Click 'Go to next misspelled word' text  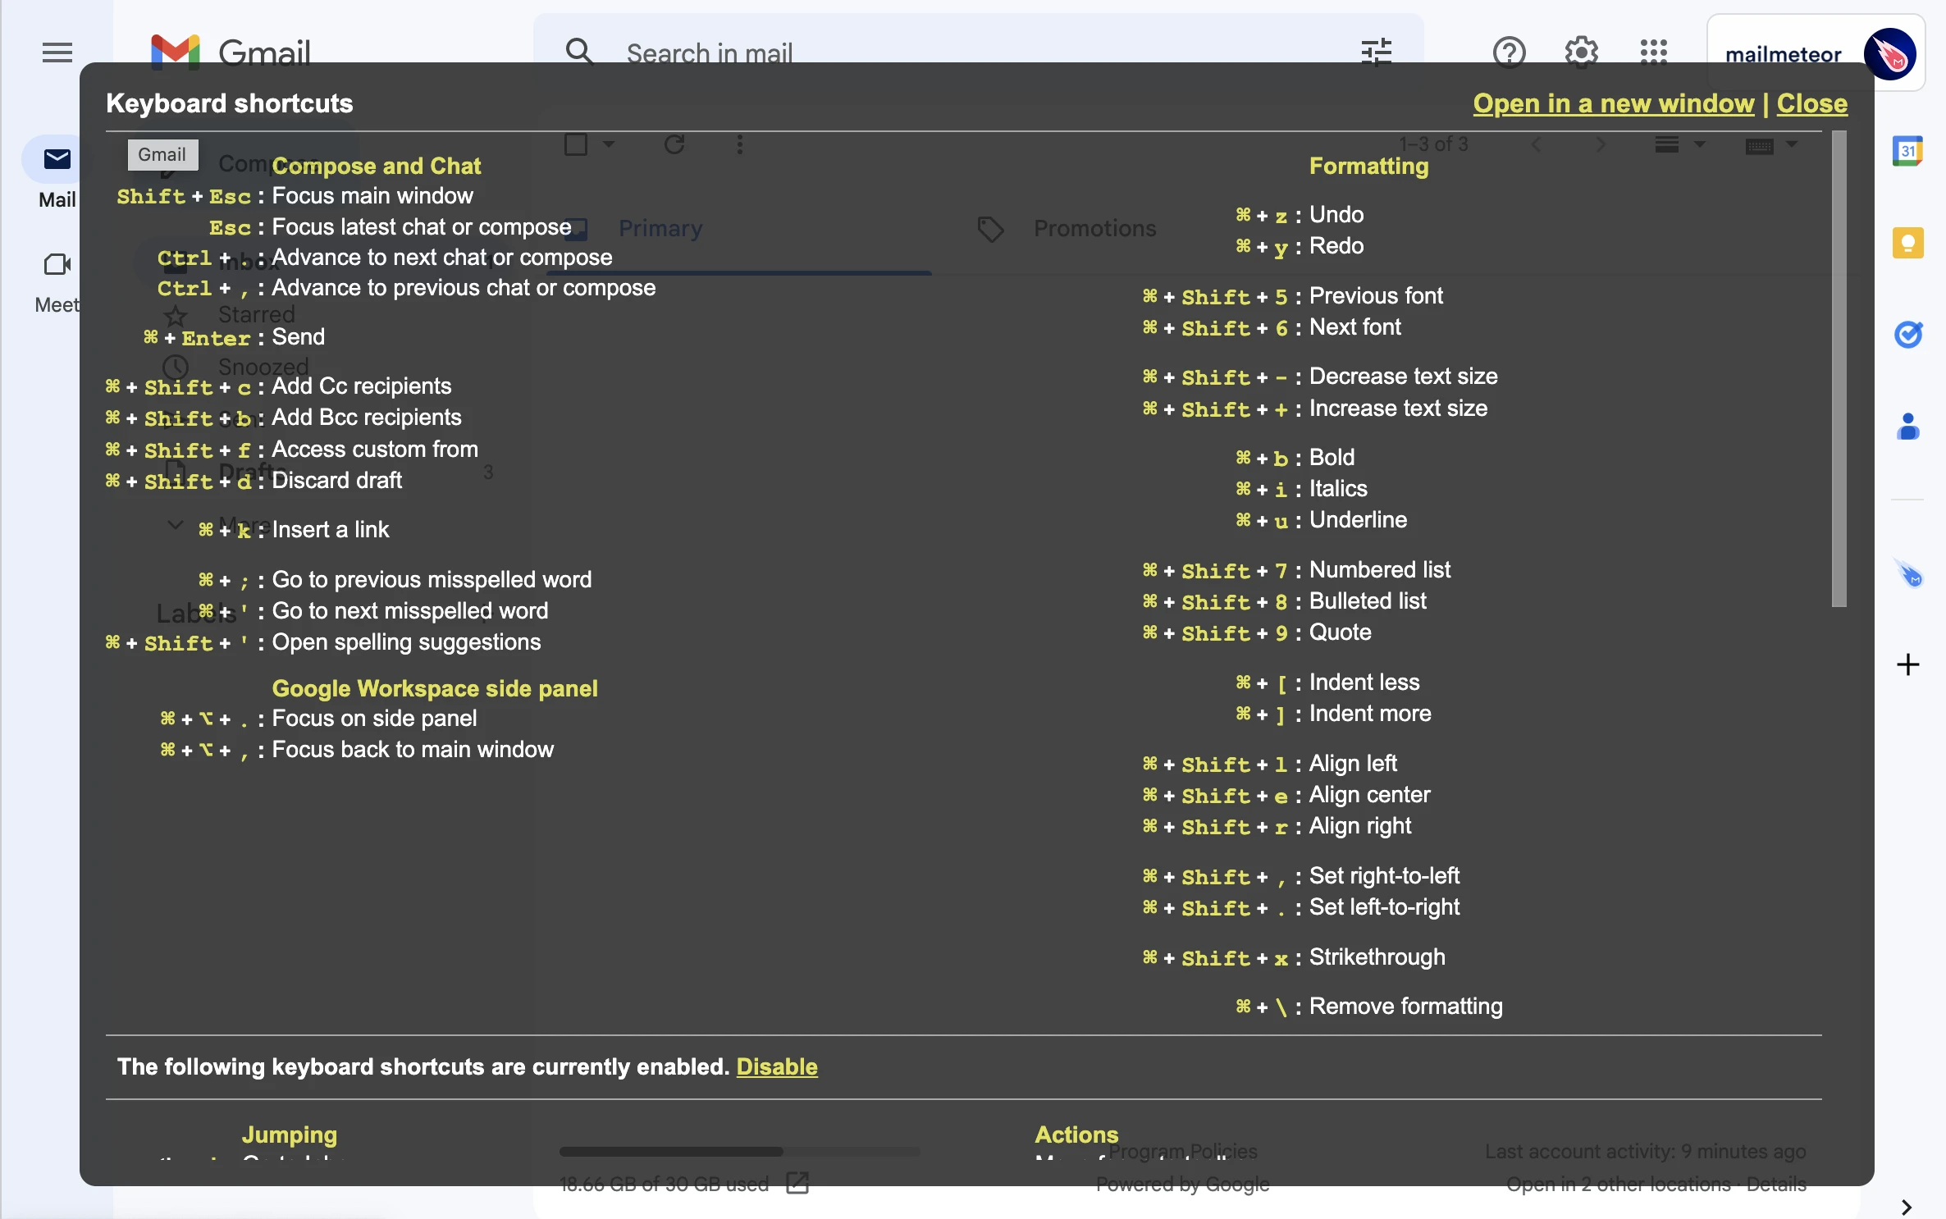409,611
